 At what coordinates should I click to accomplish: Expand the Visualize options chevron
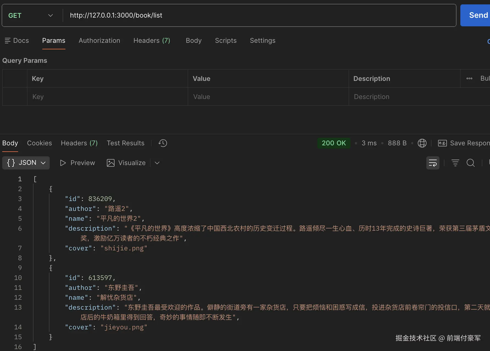pos(157,163)
